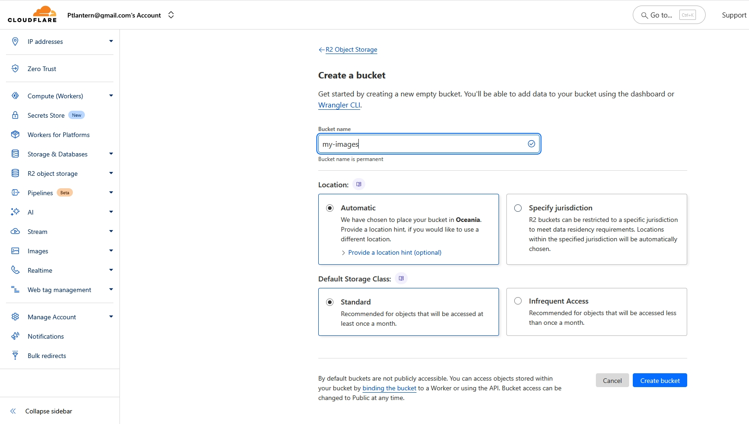
Task: Open the account switcher dropdown
Action: click(171, 15)
